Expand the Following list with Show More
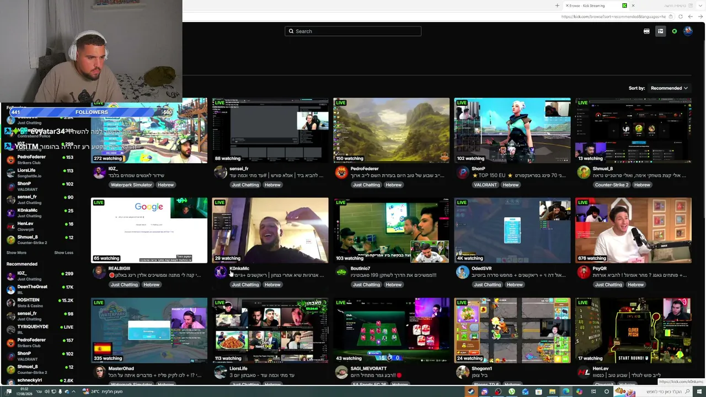 (x=17, y=253)
